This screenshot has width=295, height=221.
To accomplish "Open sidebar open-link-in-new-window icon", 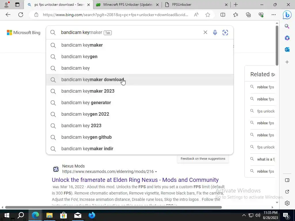I will [287, 192].
